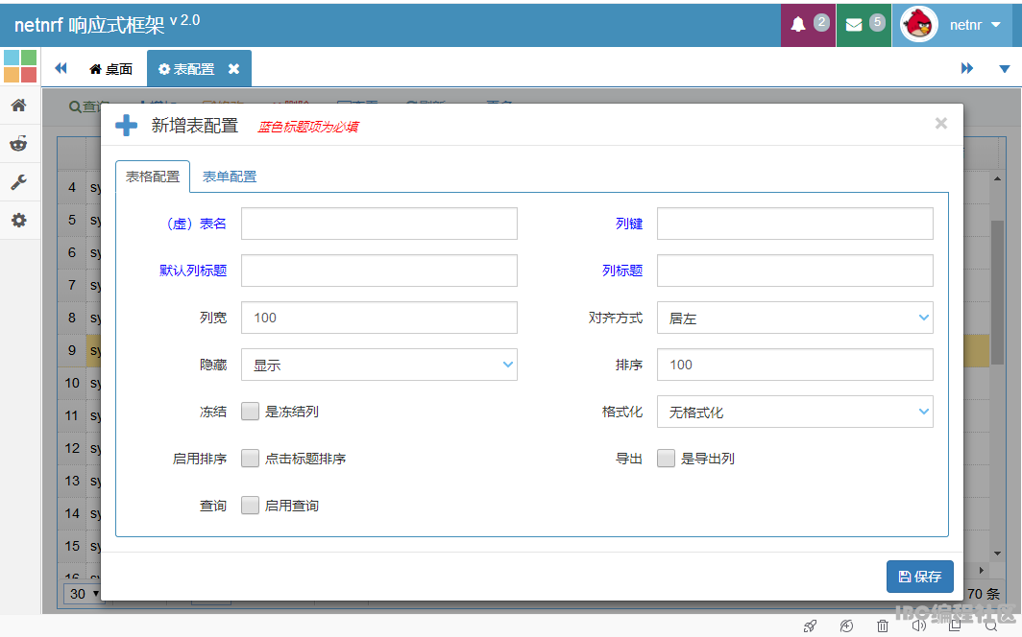
Task: Select row number 4 in background grid
Action: 72,187
